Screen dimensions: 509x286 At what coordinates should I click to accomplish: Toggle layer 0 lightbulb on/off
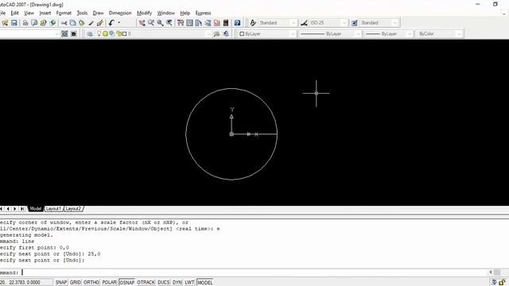pyautogui.click(x=99, y=33)
